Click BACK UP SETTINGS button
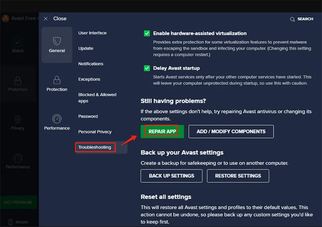This screenshot has width=322, height=227. pyautogui.click(x=171, y=176)
